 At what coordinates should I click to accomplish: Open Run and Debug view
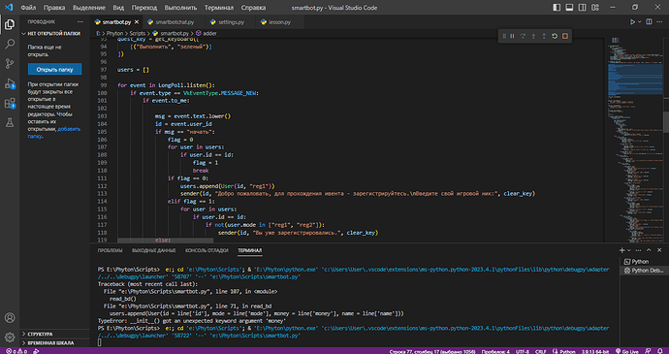tap(10, 83)
